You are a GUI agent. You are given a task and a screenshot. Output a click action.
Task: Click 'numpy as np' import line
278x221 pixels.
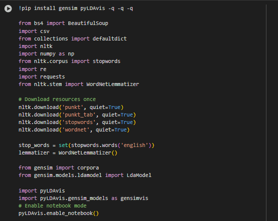[x=47, y=54]
